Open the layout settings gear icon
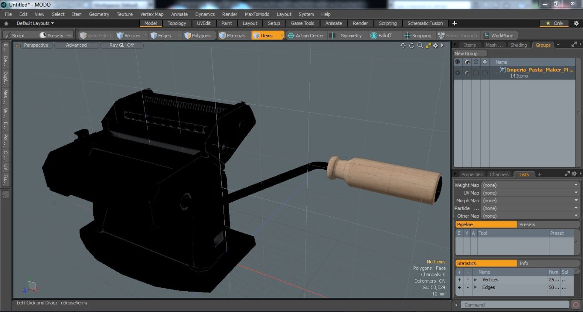This screenshot has width=583, height=312. point(576,23)
